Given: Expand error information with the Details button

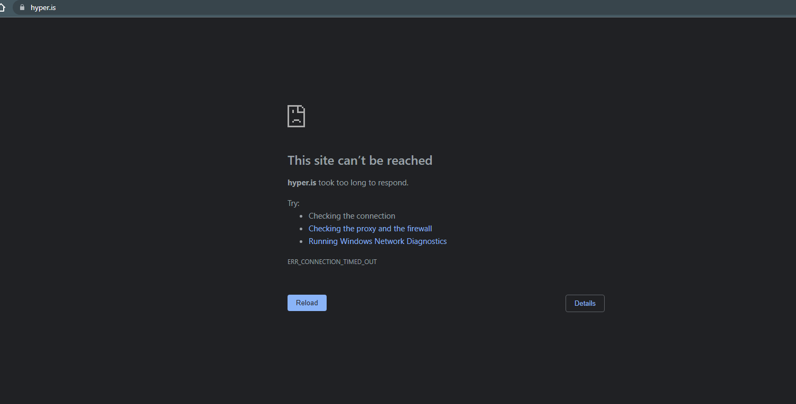Looking at the screenshot, I should tap(585, 303).
